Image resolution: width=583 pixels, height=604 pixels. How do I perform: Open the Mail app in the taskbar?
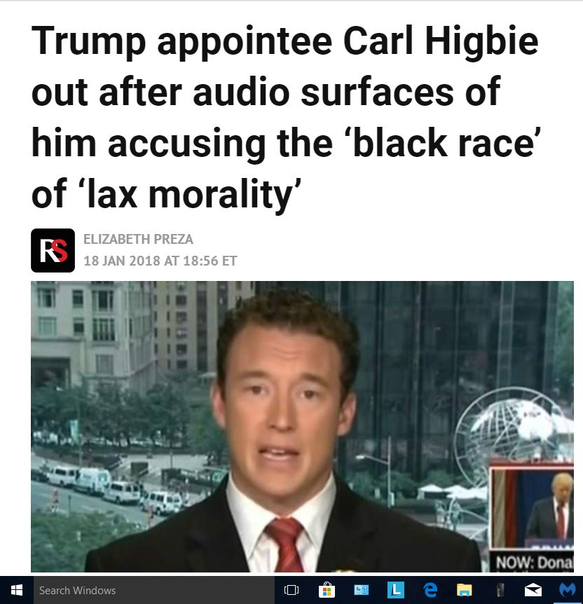tap(533, 590)
